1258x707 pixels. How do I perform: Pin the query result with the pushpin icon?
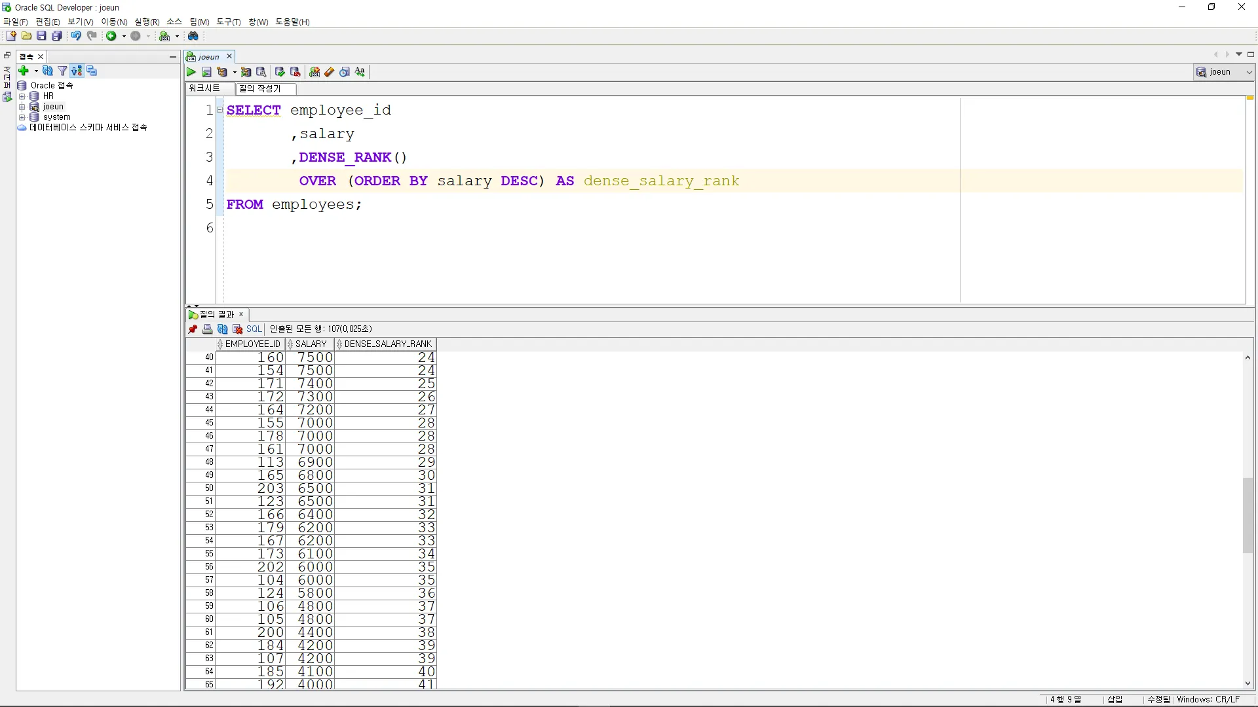coord(193,329)
